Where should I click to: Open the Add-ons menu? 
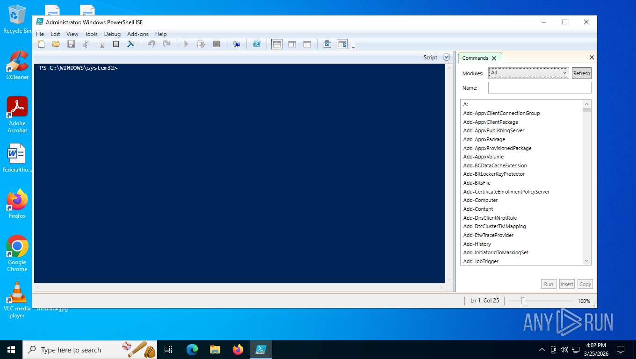(138, 34)
